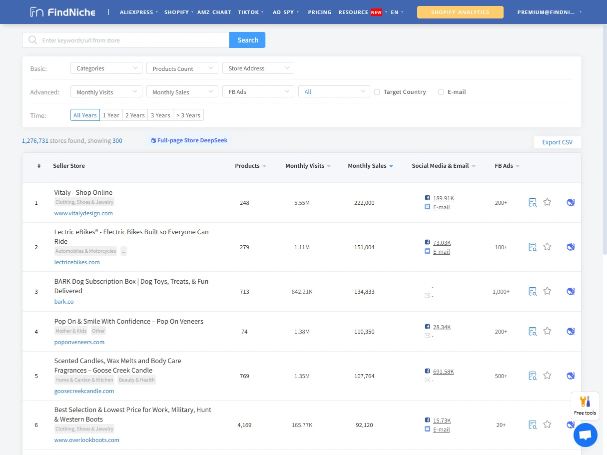
Task: Open the Free tools widget
Action: 585,406
